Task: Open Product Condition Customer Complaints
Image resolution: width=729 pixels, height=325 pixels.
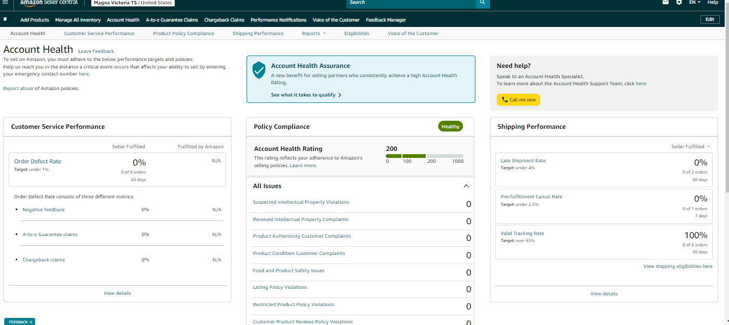Action: pyautogui.click(x=299, y=253)
